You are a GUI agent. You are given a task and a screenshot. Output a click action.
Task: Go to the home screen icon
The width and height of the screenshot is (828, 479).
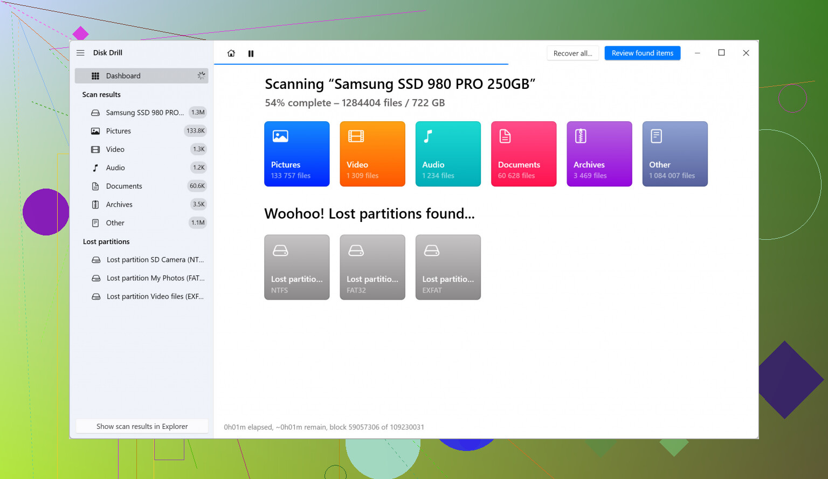(231, 53)
